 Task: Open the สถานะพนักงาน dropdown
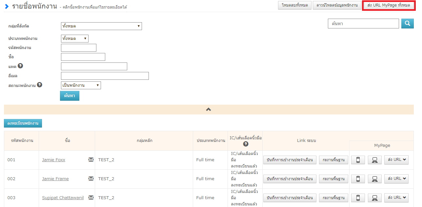81,85
